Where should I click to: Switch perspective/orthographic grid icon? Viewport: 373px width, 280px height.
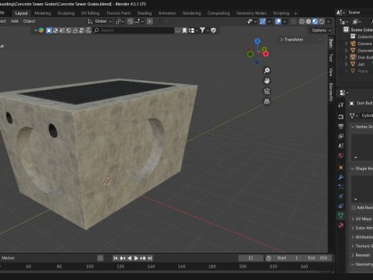click(267, 101)
